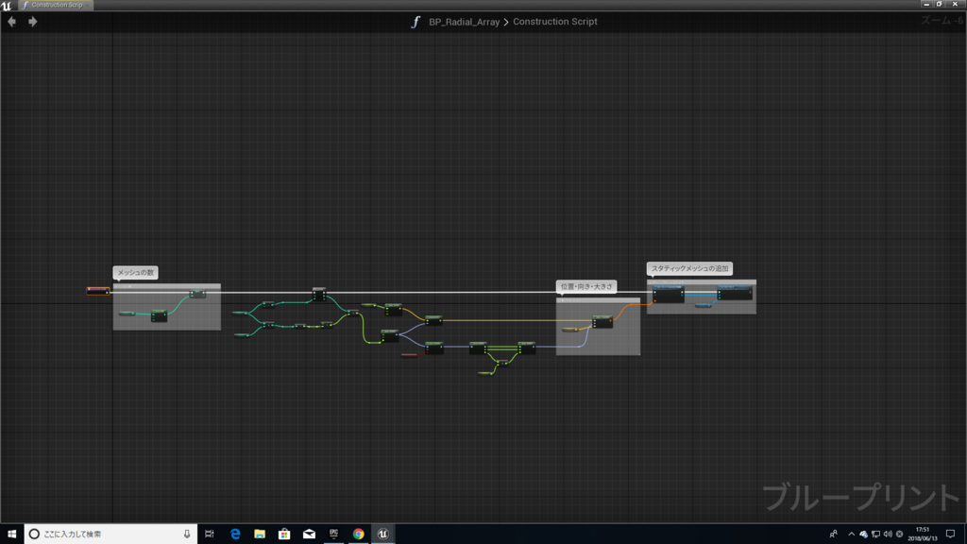Viewport: 967px width, 544px height.
Task: Select the スタティックメッシュの追加 comment bubble
Action: 690,268
